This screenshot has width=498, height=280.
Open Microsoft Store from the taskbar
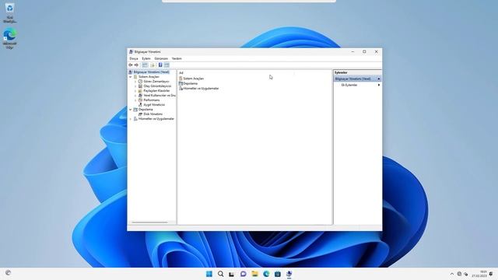point(277,274)
